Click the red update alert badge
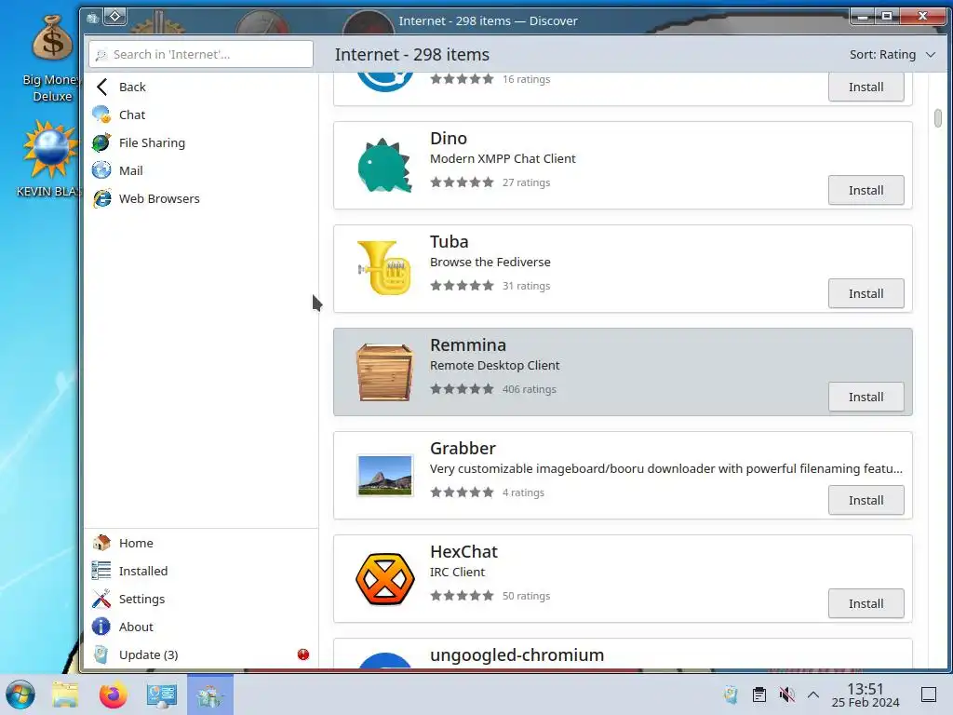 [303, 654]
